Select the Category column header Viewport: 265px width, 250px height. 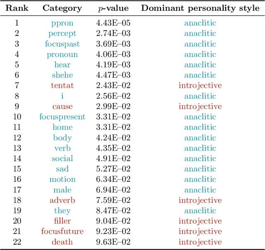coord(62,8)
